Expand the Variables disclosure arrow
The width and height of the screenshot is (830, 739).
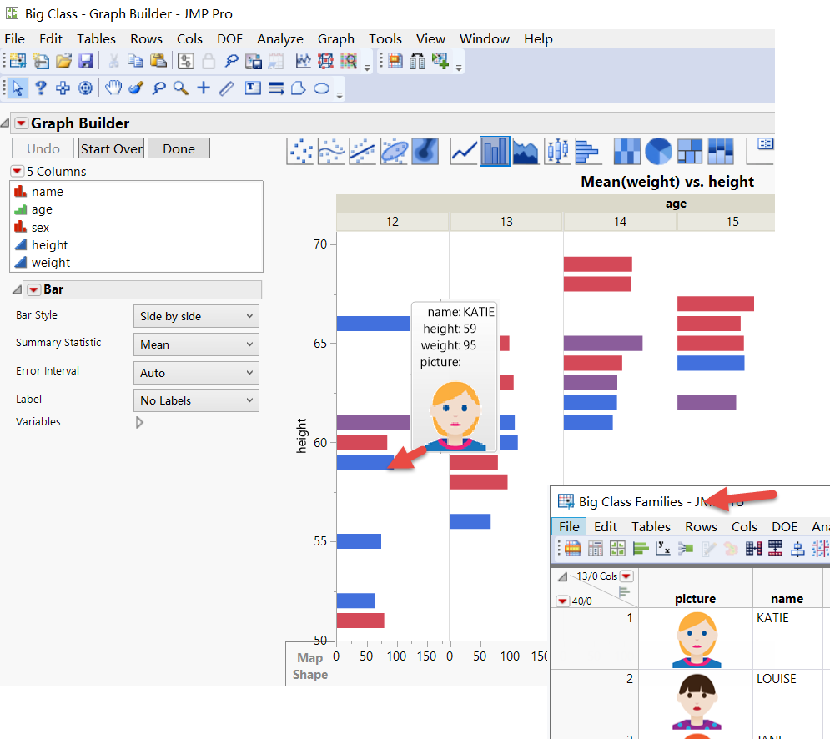click(138, 422)
